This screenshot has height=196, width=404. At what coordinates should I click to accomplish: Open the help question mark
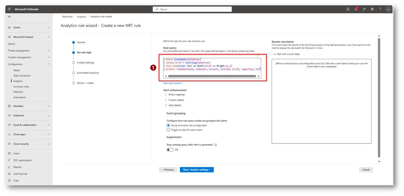380,9
